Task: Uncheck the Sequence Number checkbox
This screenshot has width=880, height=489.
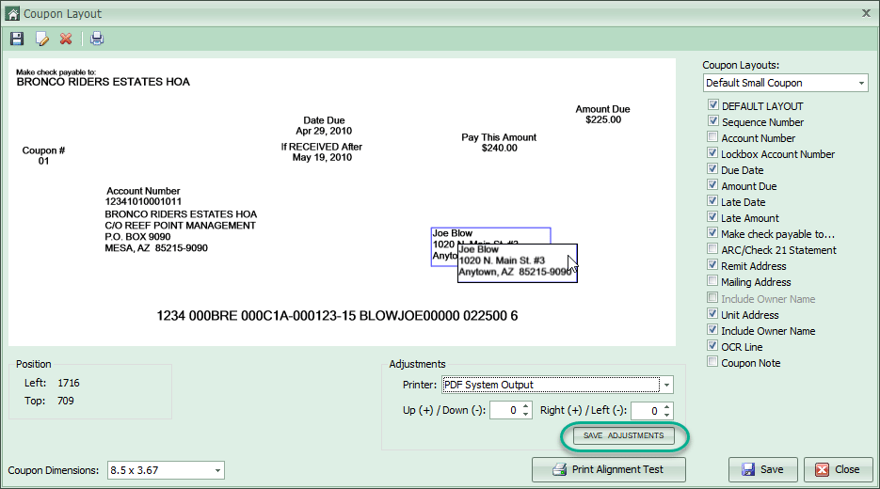Action: pos(712,121)
